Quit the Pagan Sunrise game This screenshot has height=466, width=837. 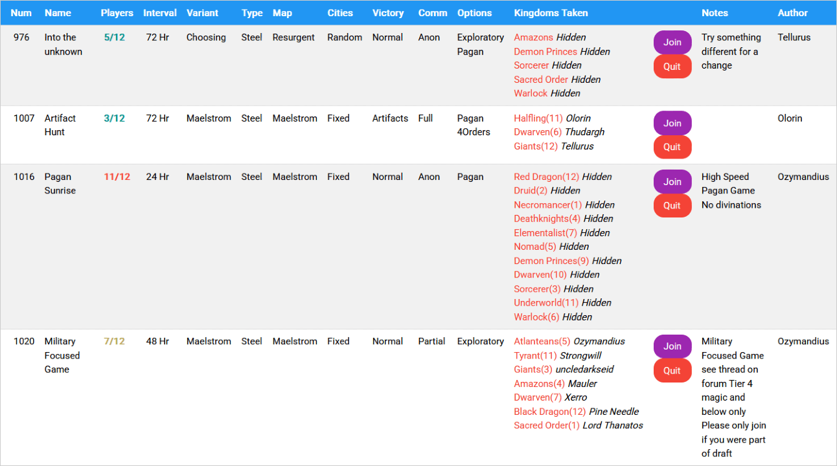click(x=672, y=206)
